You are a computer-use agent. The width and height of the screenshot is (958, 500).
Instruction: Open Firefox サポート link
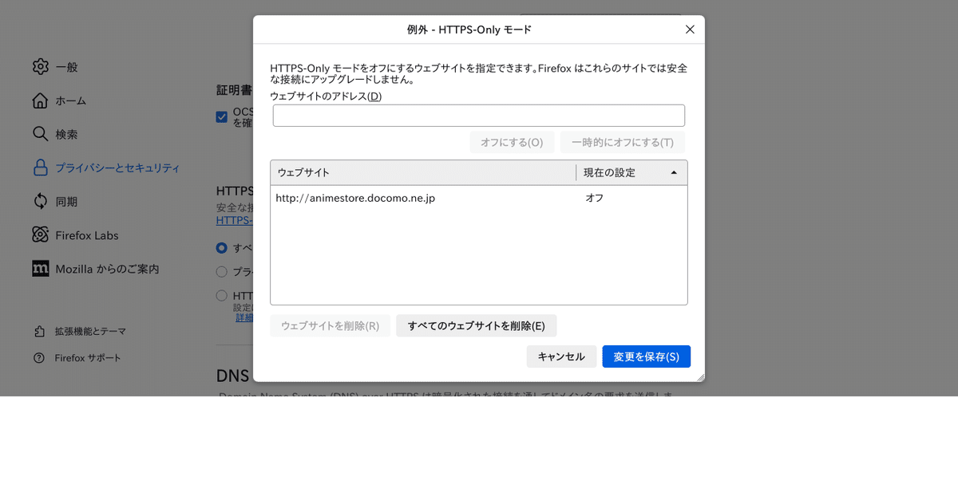pyautogui.click(x=88, y=358)
